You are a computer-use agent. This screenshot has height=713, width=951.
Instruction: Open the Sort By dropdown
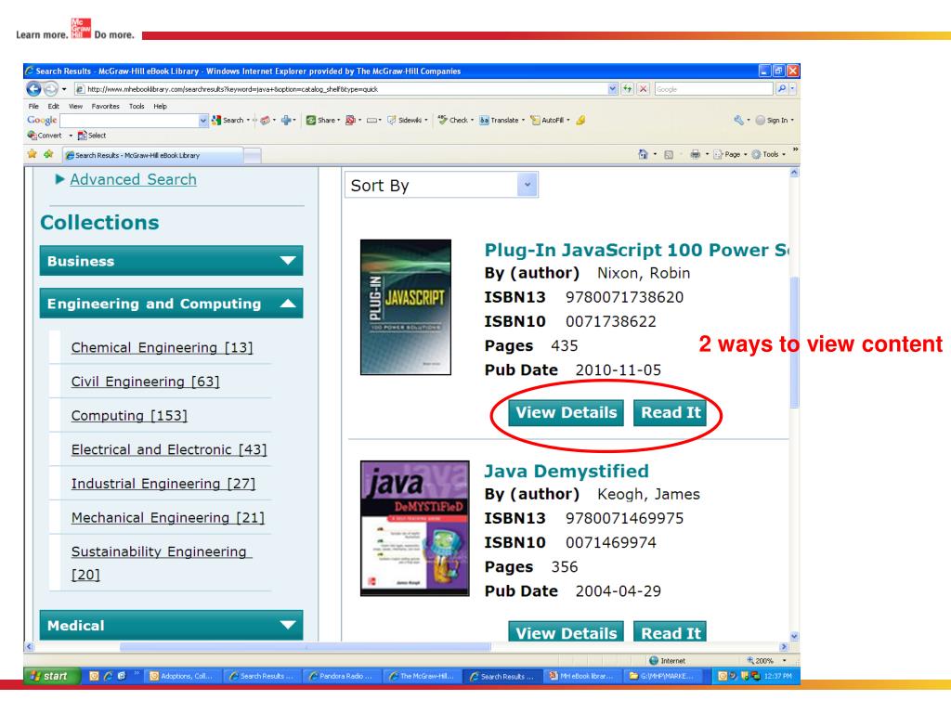tap(441, 185)
